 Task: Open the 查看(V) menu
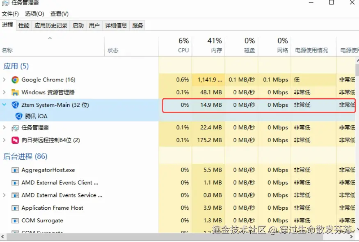tap(59, 14)
